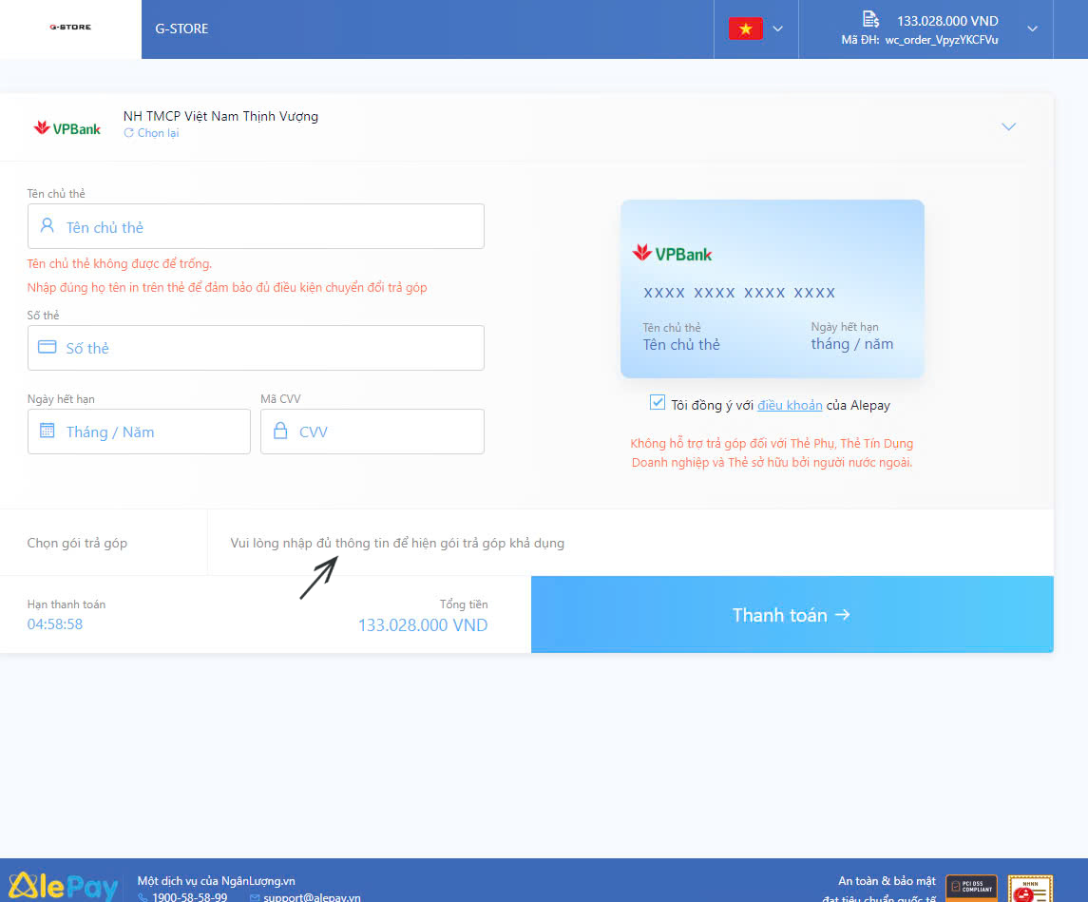Screen dimensions: 1088x902
Task: Click the PCI DSS Compliant badge
Action: pos(971,888)
